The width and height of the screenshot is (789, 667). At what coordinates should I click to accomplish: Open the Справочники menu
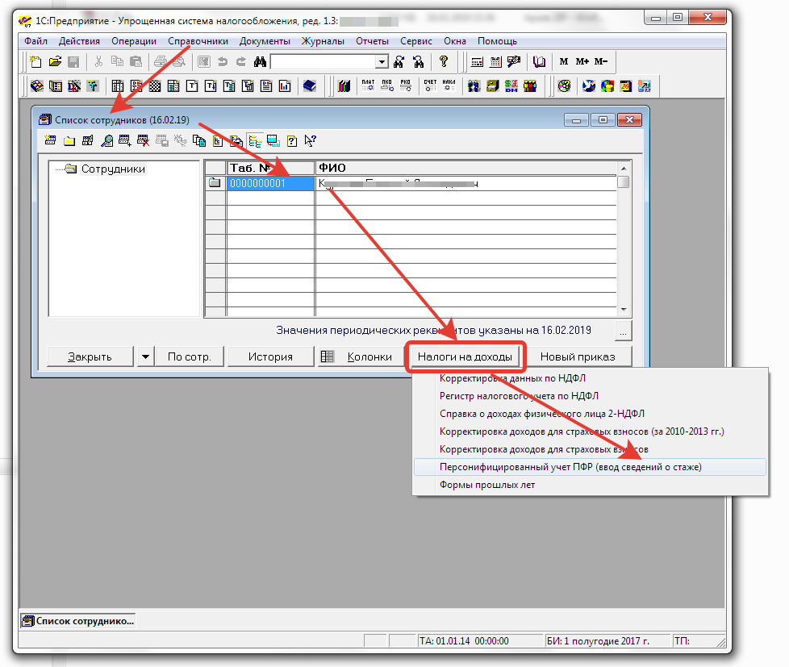[198, 41]
